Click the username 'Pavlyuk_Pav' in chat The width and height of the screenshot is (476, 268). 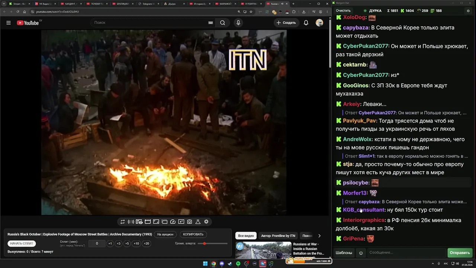click(x=360, y=121)
